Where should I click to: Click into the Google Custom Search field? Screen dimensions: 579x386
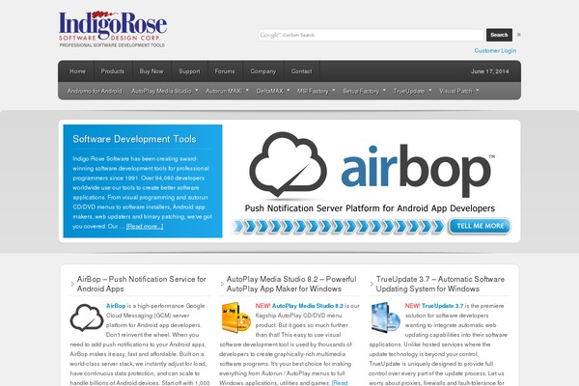[x=372, y=35]
